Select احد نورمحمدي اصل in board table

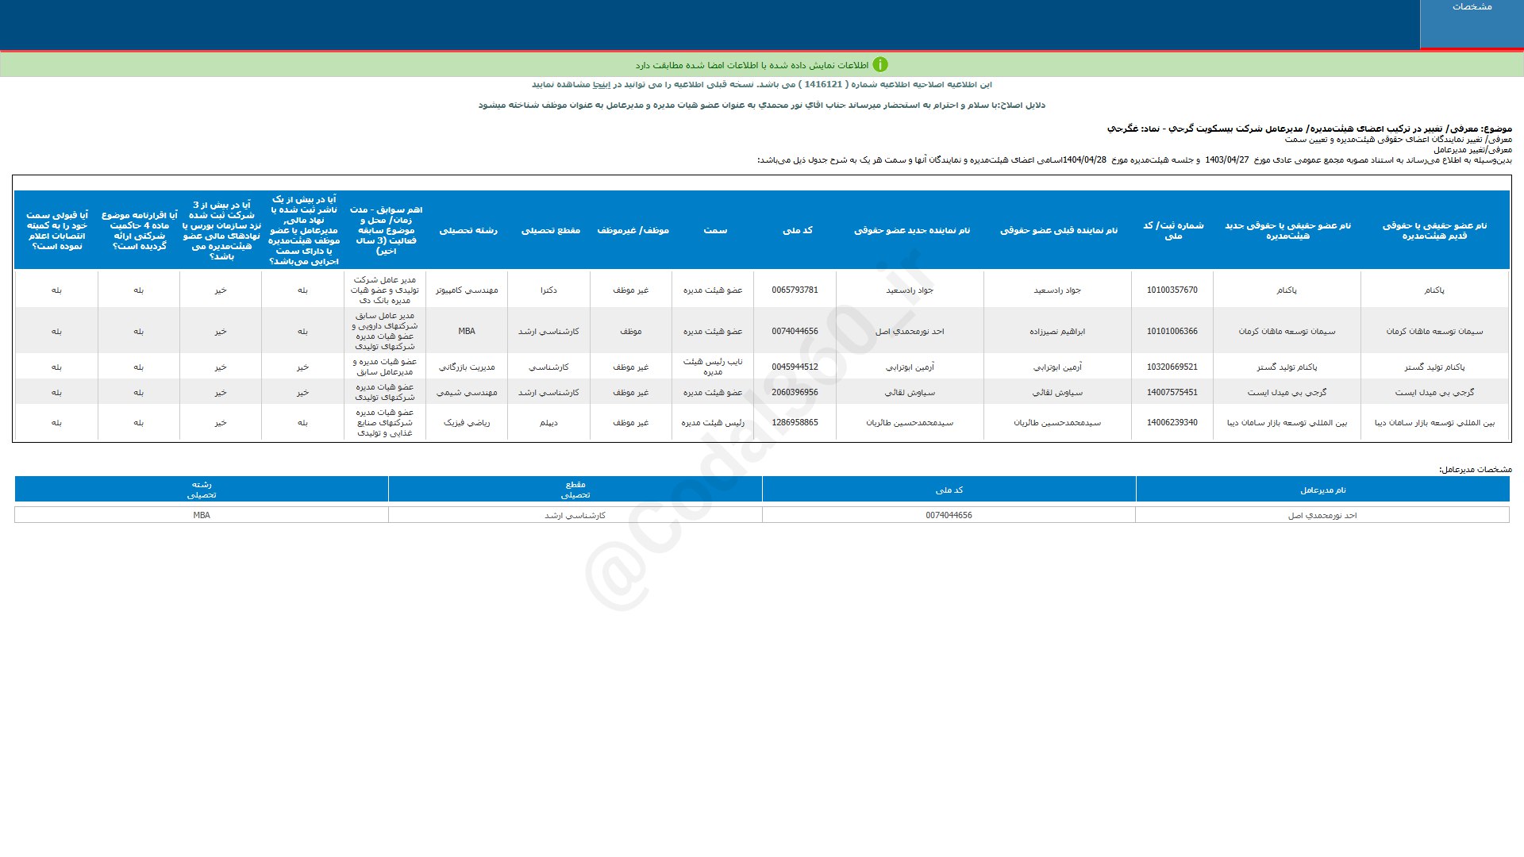point(910,332)
